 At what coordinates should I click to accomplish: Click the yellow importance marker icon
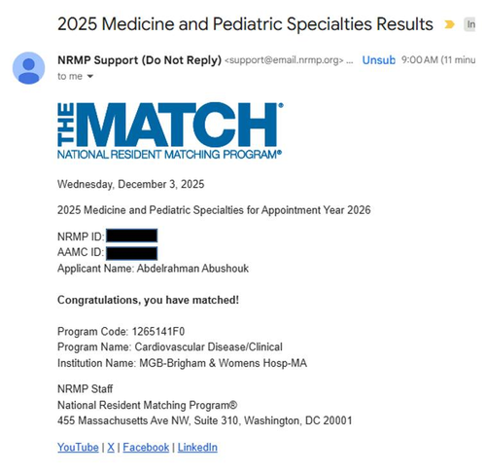point(449,24)
